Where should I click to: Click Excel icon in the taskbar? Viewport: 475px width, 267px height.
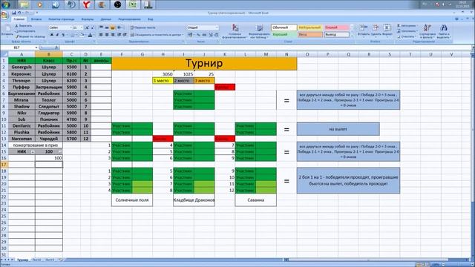[x=133, y=4]
